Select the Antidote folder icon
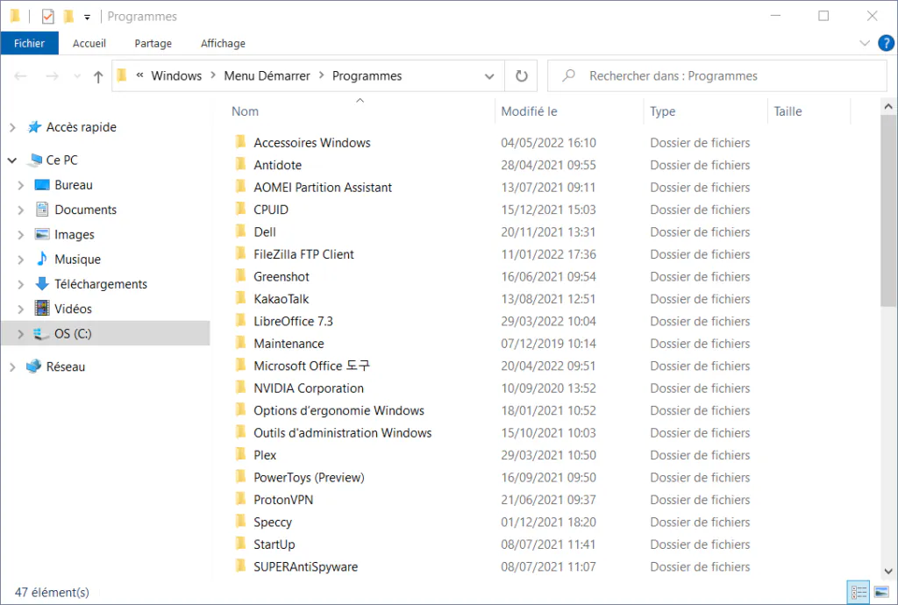This screenshot has height=605, width=898. 241,164
